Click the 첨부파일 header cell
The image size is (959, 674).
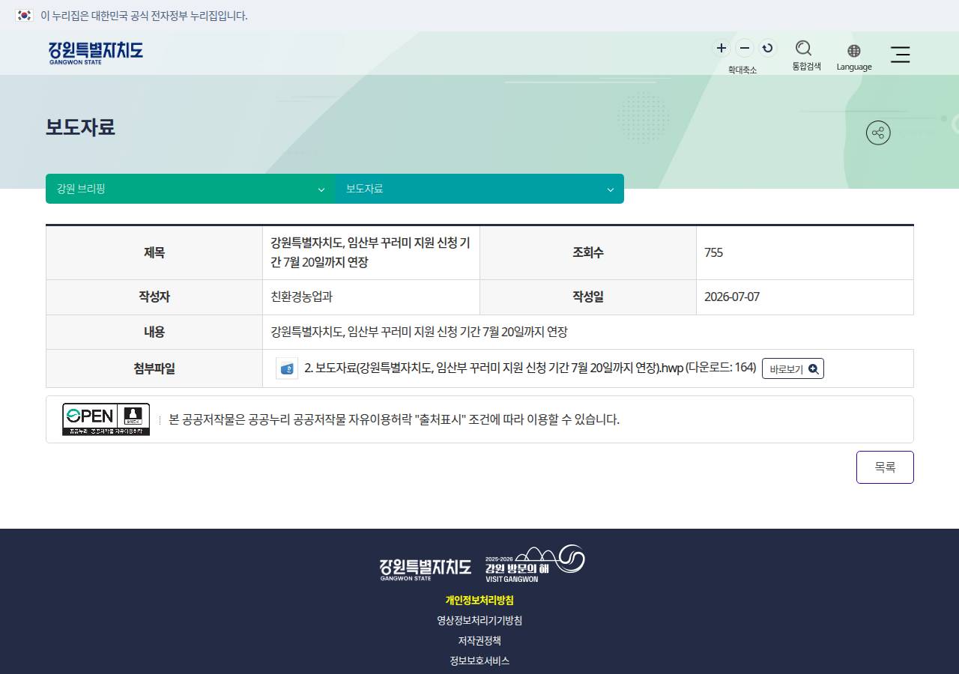tap(154, 368)
